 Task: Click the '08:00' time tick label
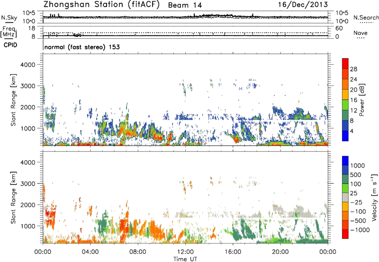click(x=138, y=252)
